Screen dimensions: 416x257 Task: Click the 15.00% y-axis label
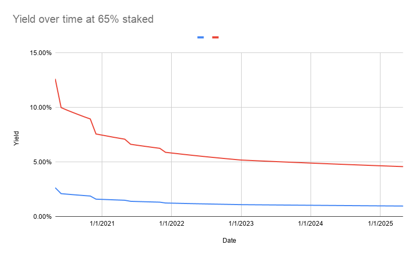pyautogui.click(x=41, y=53)
